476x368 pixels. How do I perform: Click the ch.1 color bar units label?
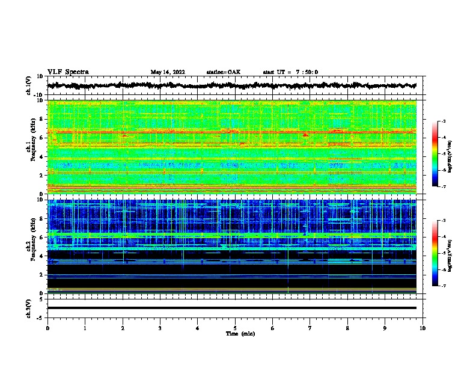[x=450, y=157]
